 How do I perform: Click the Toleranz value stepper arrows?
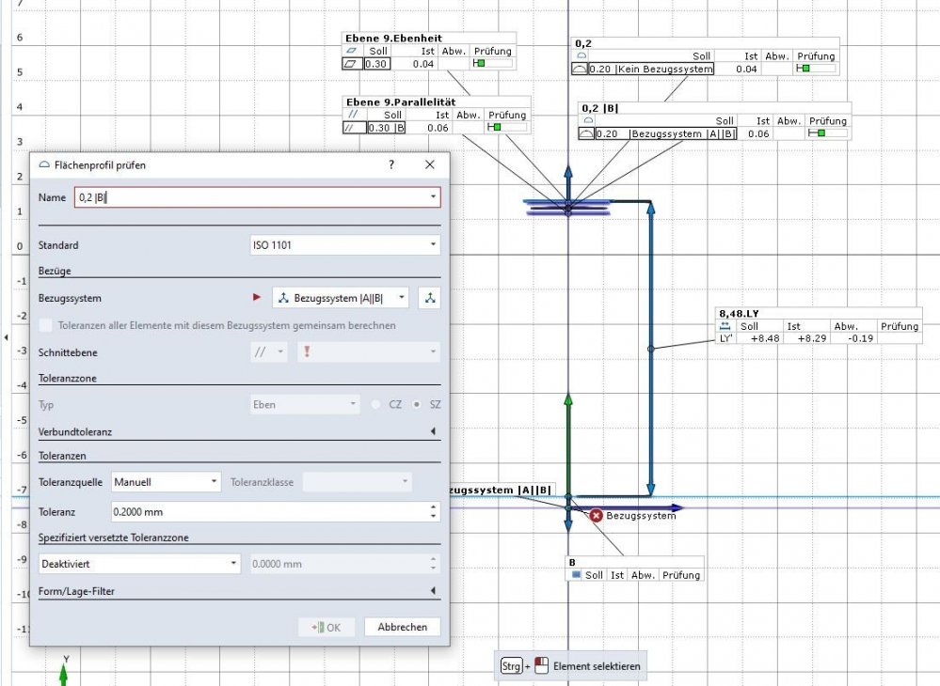pos(433,512)
